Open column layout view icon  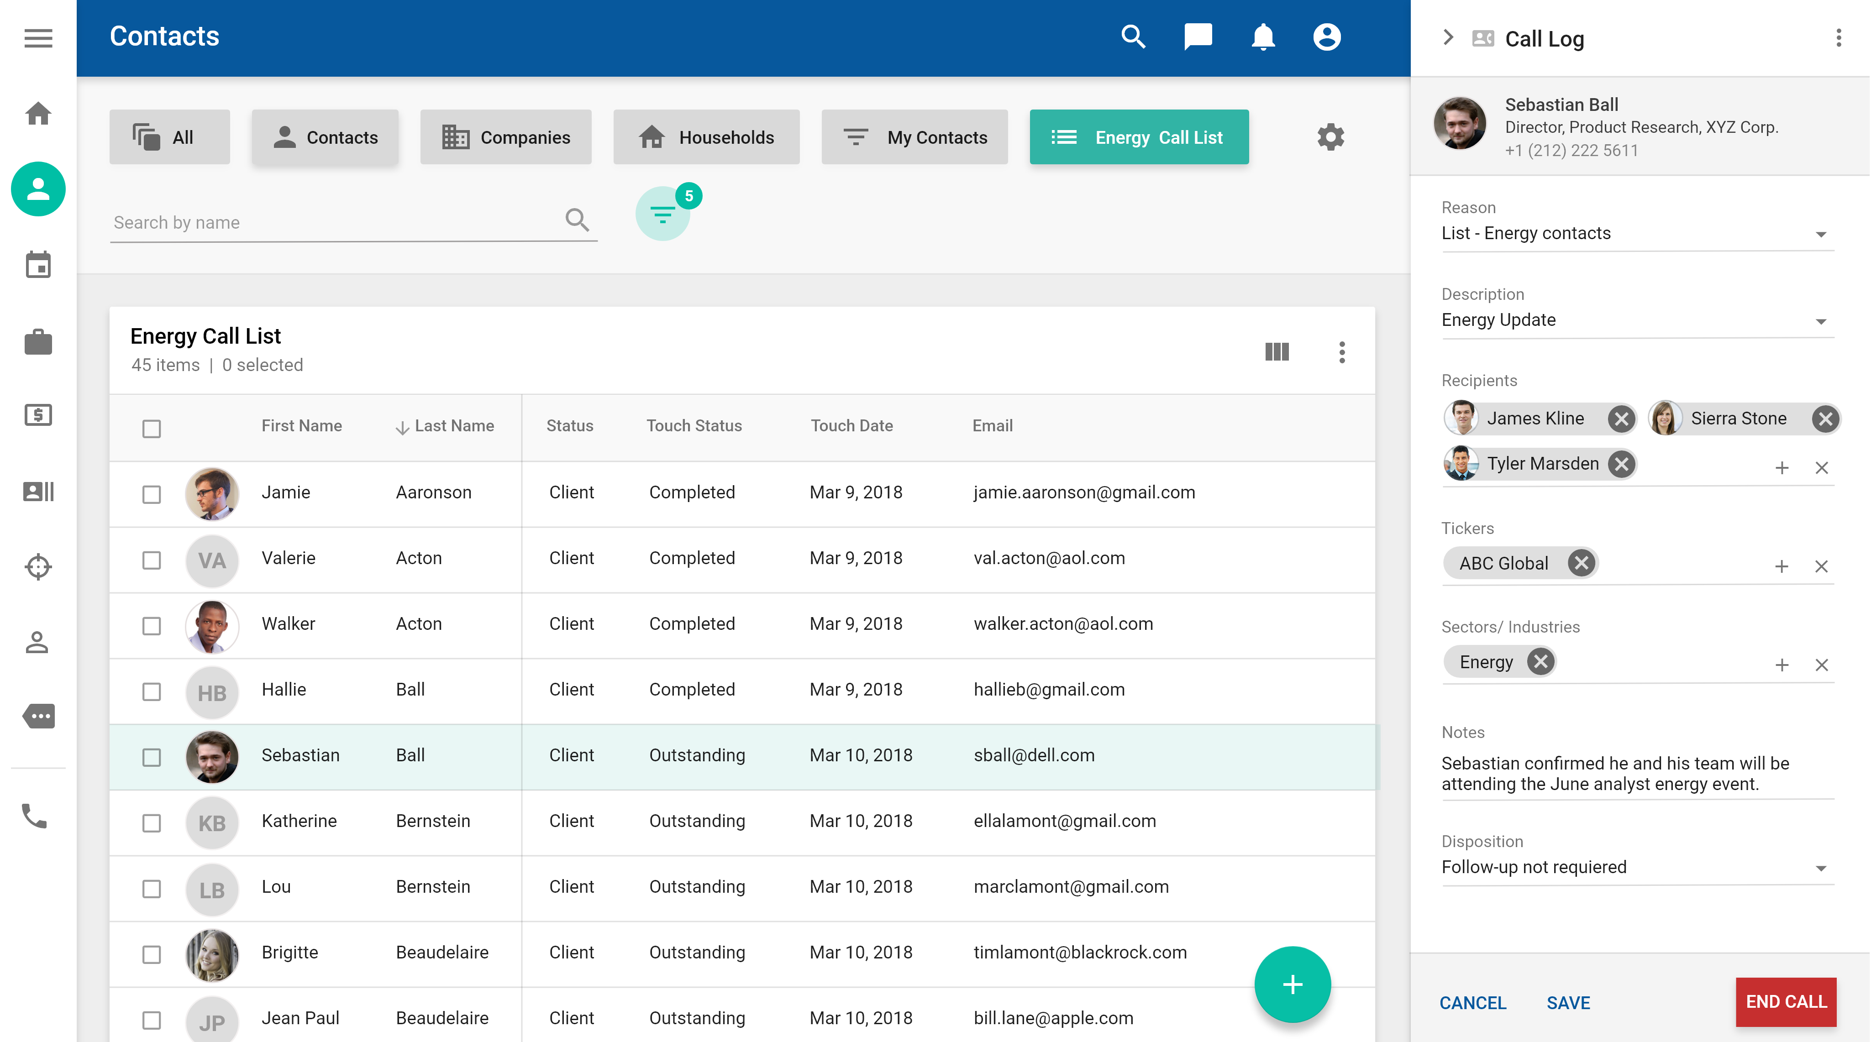[x=1276, y=352]
